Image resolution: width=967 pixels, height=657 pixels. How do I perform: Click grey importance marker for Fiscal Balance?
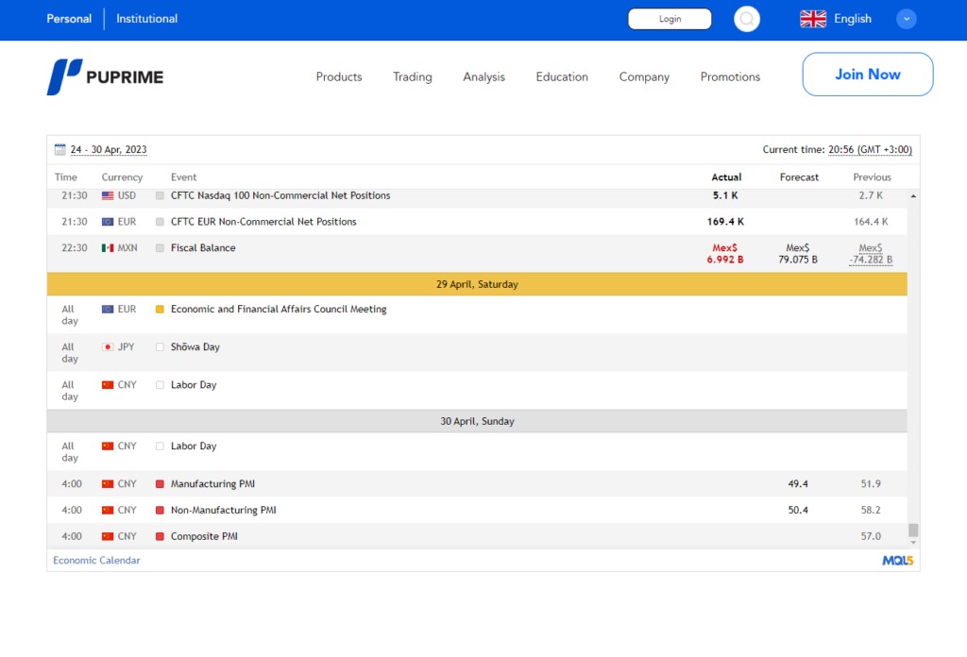[x=160, y=247]
